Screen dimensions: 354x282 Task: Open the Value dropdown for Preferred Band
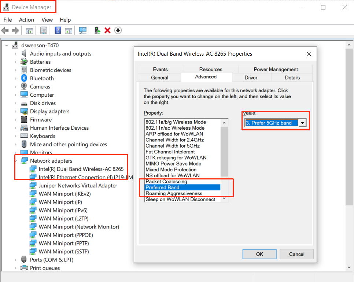click(302, 123)
